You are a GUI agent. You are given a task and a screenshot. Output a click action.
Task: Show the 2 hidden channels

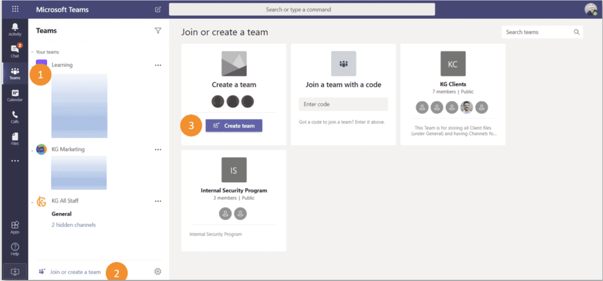[74, 225]
